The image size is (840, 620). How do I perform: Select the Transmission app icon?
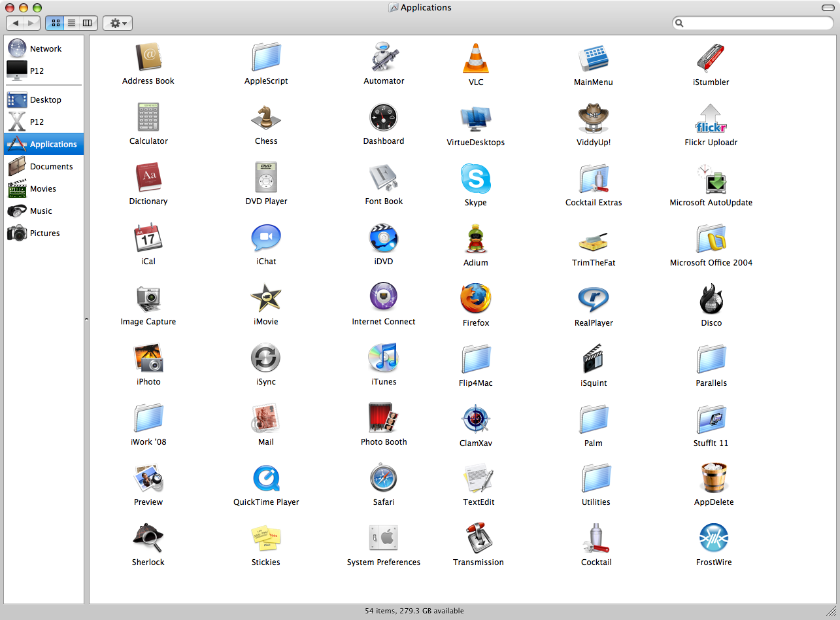point(479,539)
